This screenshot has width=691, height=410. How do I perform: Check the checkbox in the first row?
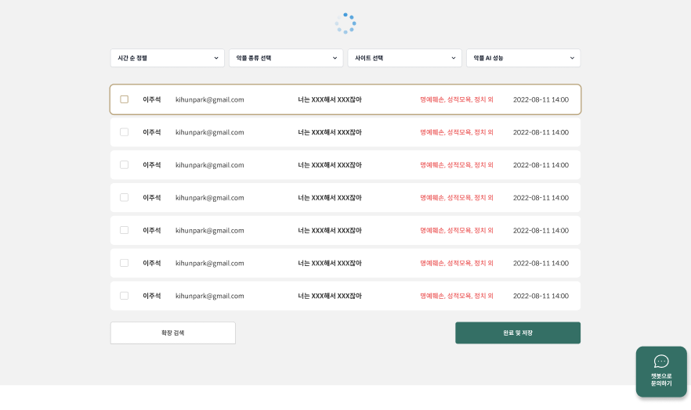(125, 99)
